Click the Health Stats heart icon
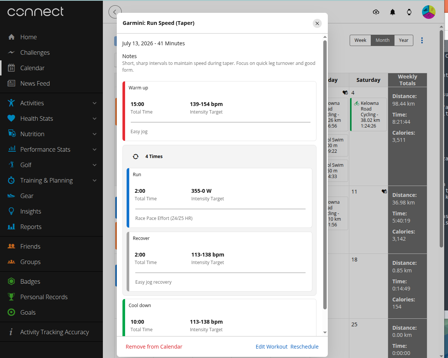This screenshot has width=448, height=358. 11,118
